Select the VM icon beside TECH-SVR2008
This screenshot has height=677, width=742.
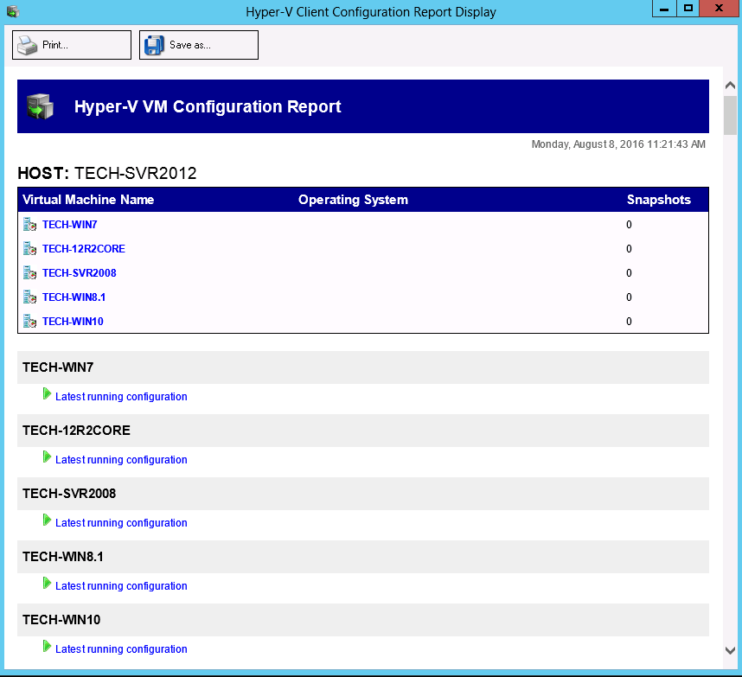coord(31,272)
